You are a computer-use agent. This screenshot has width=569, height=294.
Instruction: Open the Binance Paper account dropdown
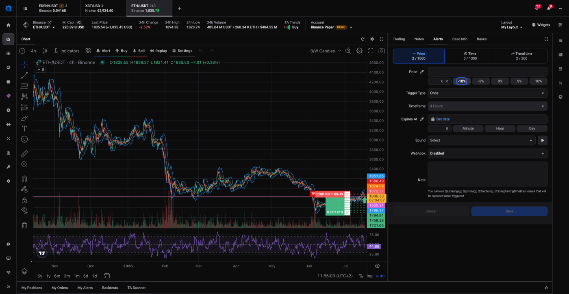[332, 27]
